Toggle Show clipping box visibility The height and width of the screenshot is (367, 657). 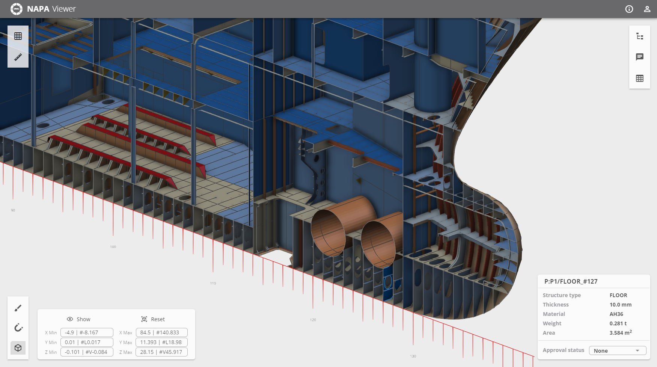point(79,319)
